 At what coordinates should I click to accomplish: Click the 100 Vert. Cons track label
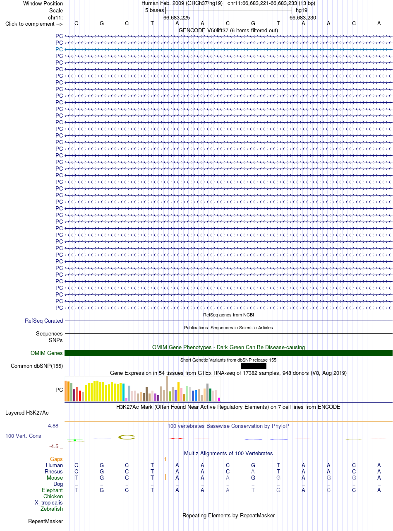click(x=23, y=436)
